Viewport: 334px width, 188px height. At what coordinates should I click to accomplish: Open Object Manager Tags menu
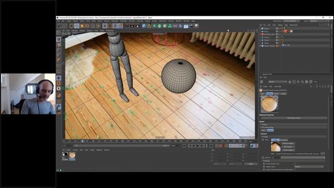point(286,25)
